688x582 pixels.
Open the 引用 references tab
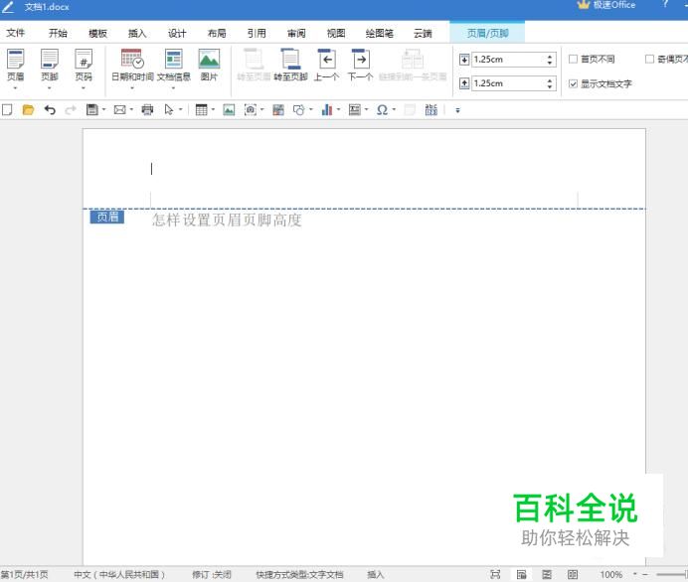point(257,33)
